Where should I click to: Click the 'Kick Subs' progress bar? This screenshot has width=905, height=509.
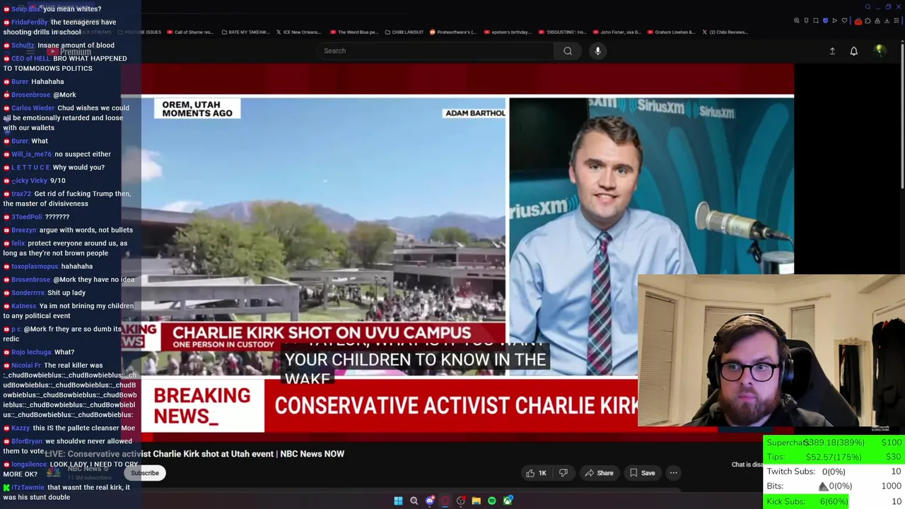[x=834, y=501]
